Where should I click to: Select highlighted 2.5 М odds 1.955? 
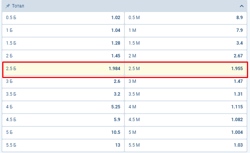coord(186,69)
